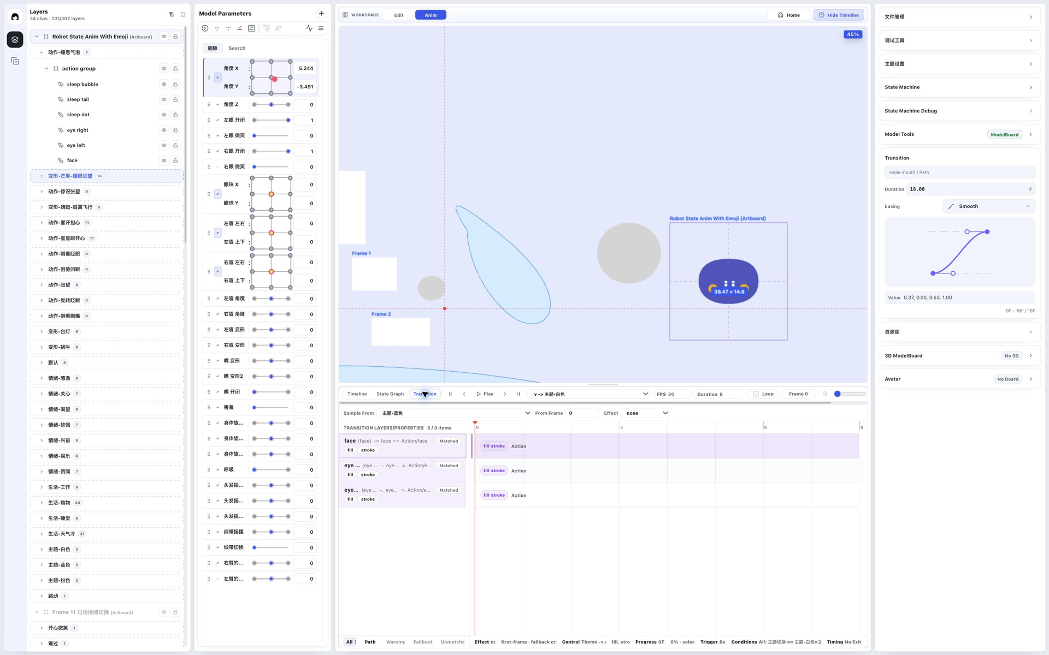Hide the sleep dot layer
Image resolution: width=1049 pixels, height=655 pixels.
pos(163,115)
